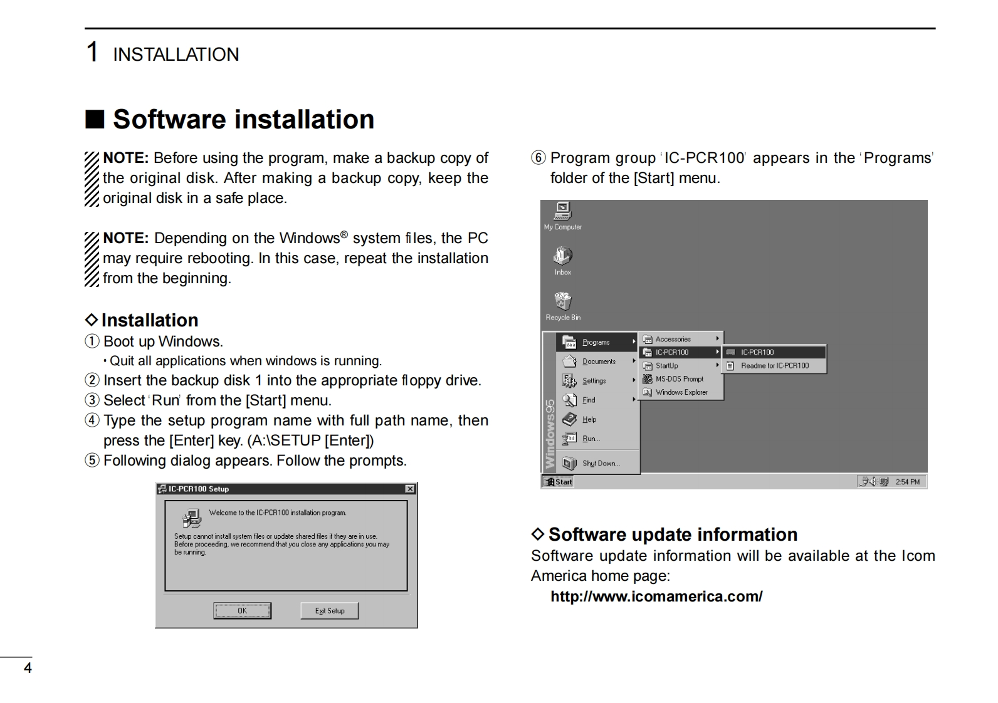Launch IC-PCR100 from the program submenu
This screenshot has height=703, width=998.
click(757, 353)
